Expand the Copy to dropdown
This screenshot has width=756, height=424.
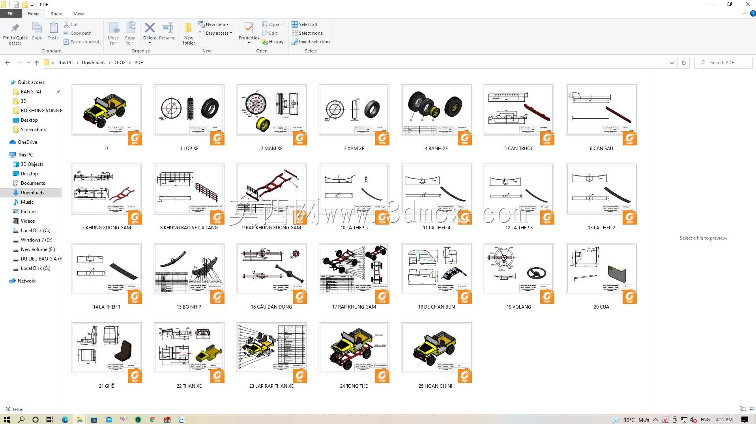pos(130,43)
